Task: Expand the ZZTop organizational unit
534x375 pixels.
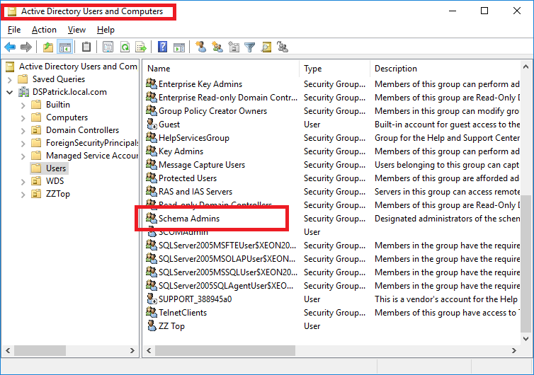Action: (23, 195)
